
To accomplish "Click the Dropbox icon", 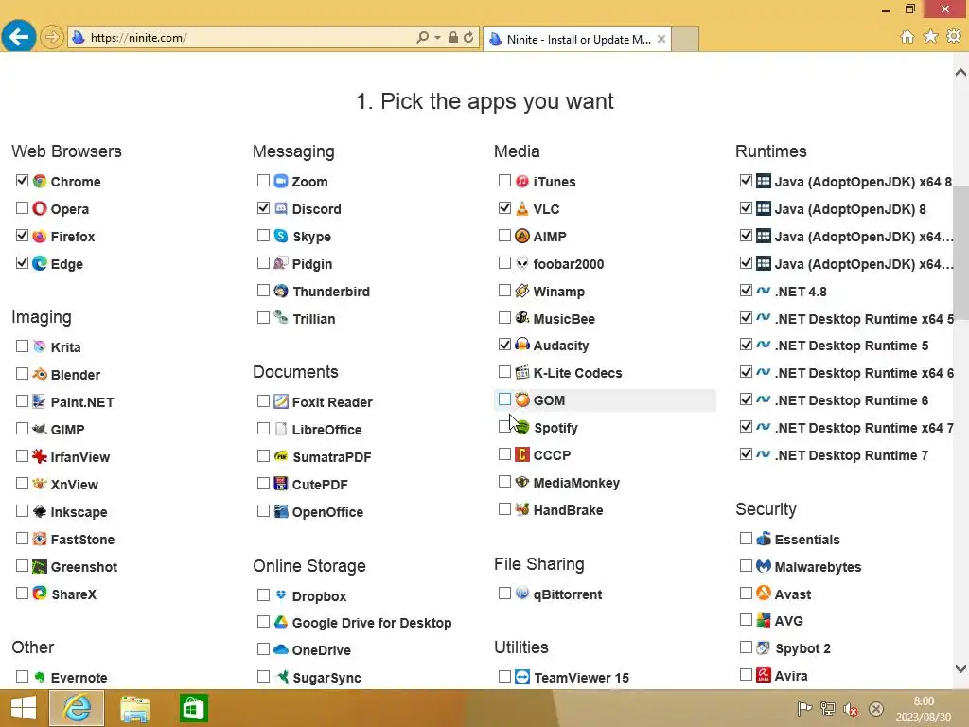I will 280,595.
